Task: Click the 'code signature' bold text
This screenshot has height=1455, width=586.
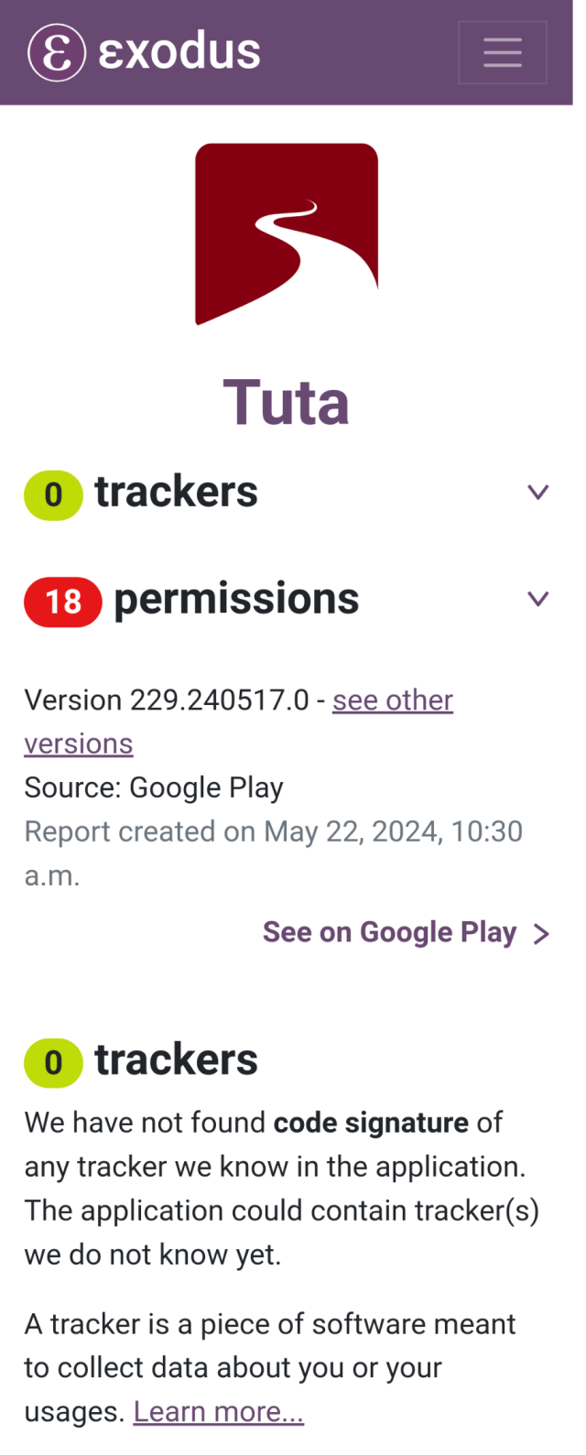Action: pyautogui.click(x=371, y=1123)
